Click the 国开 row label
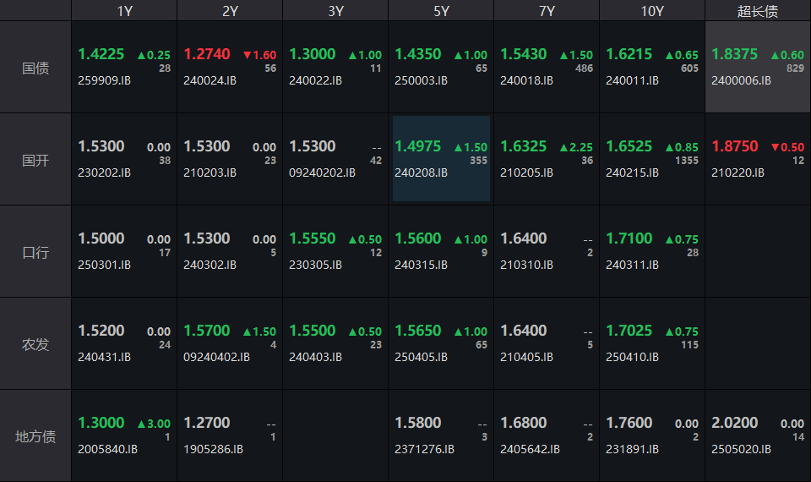This screenshot has height=482, width=811. [x=35, y=160]
